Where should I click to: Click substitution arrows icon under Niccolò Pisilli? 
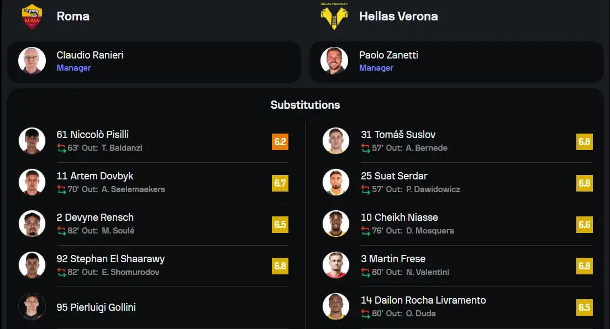[61, 148]
